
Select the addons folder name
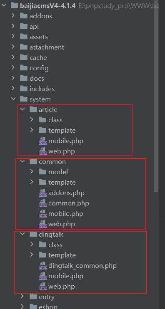click(x=41, y=16)
